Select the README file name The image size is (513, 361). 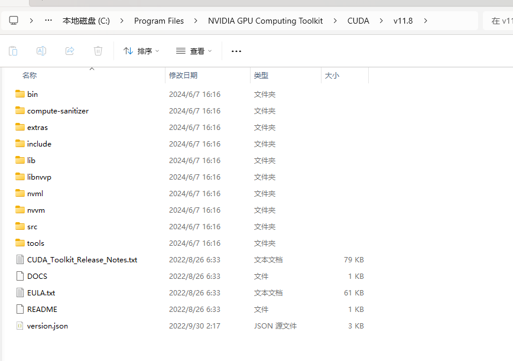(x=42, y=310)
